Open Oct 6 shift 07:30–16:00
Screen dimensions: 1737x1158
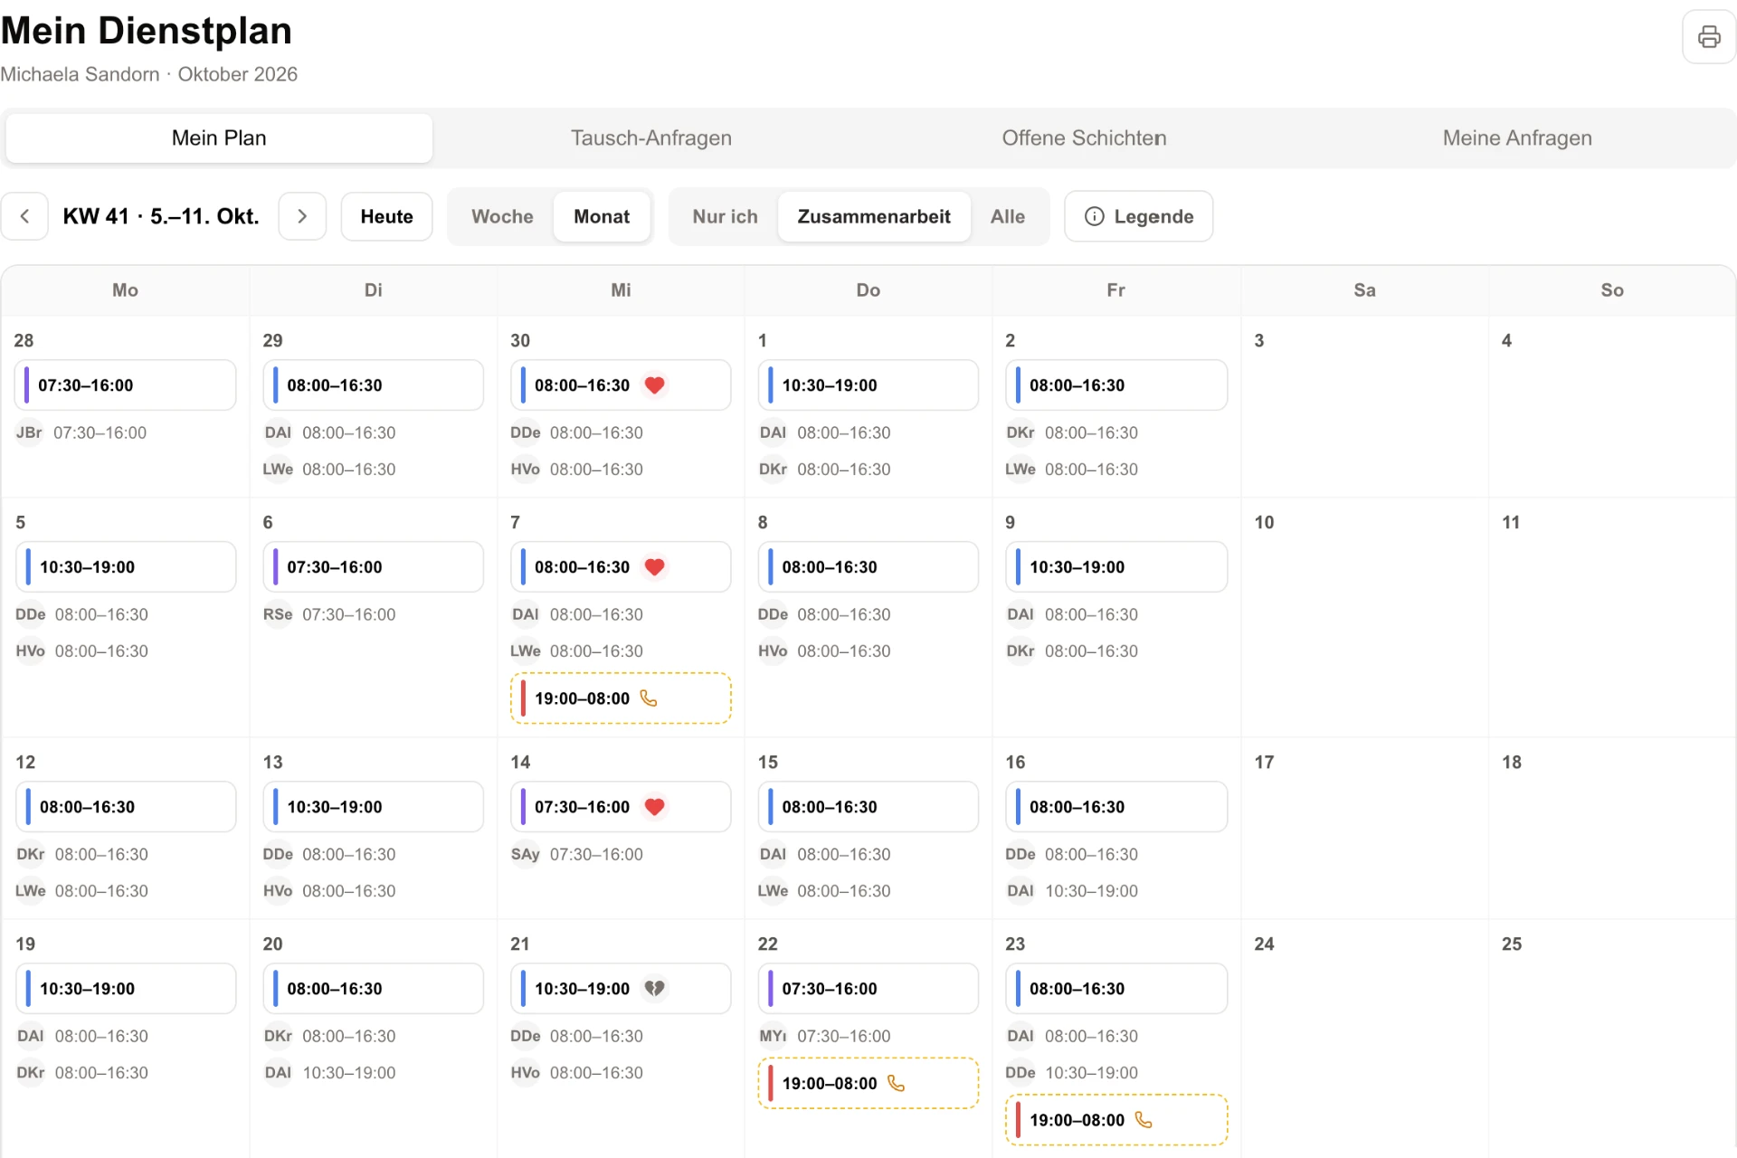373,567
